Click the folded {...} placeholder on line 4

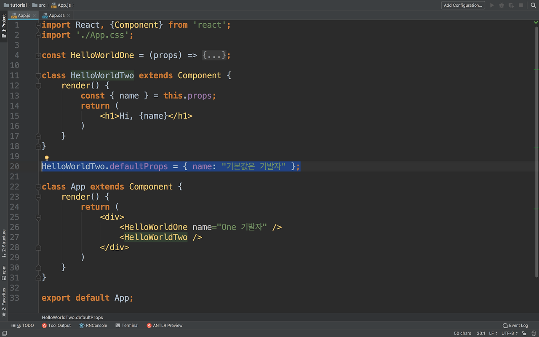pos(214,55)
